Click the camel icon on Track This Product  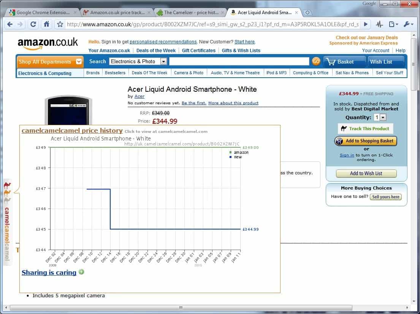[344, 128]
